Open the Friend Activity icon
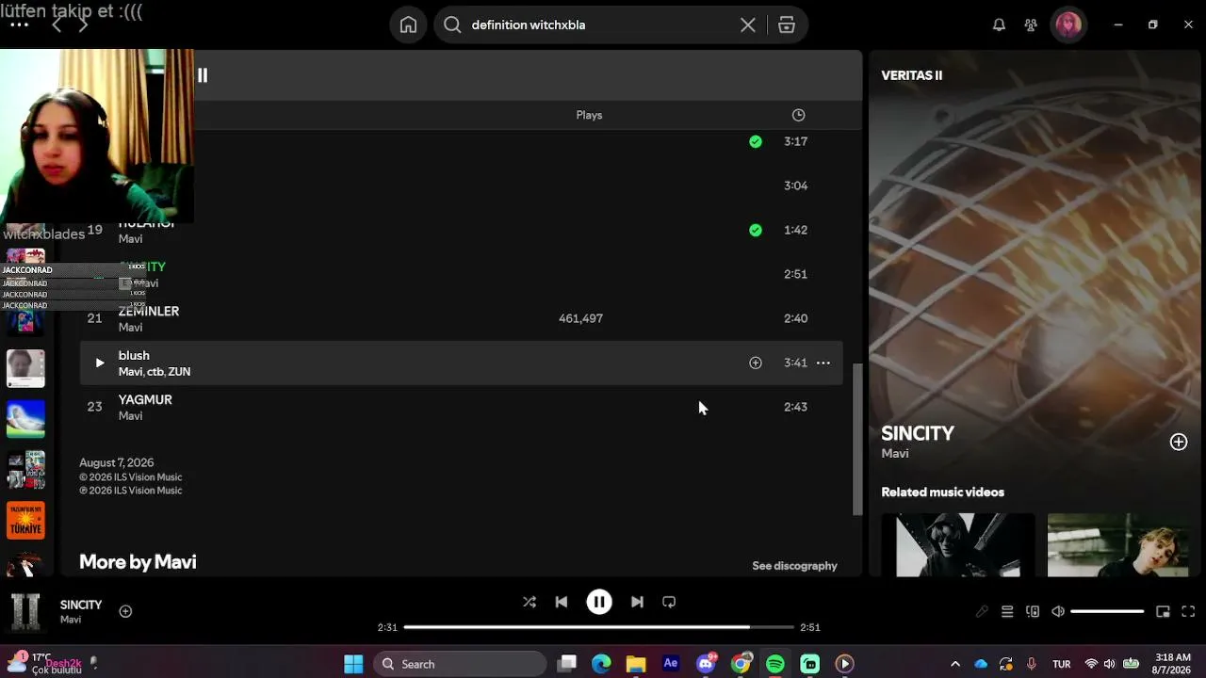1206x678 pixels. [1031, 25]
